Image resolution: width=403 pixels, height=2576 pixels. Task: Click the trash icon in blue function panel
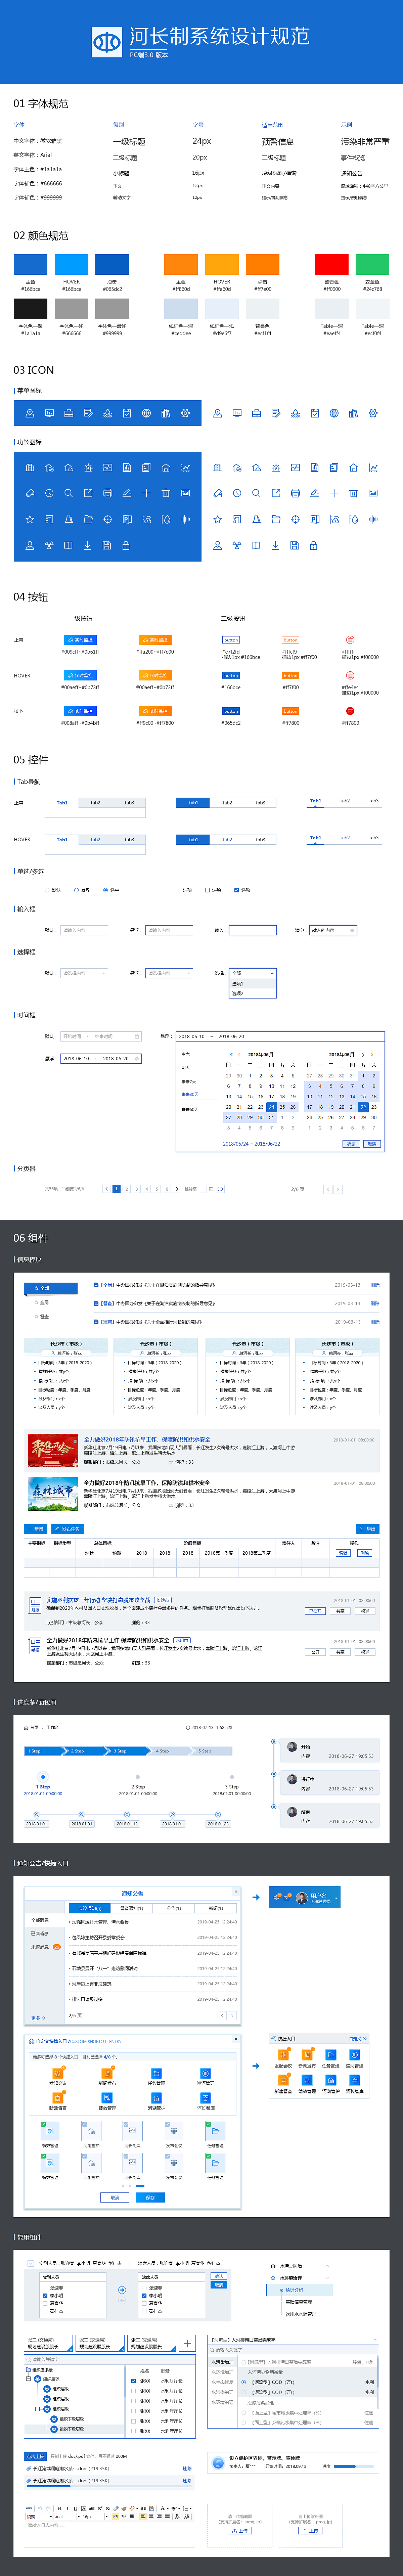tap(166, 493)
